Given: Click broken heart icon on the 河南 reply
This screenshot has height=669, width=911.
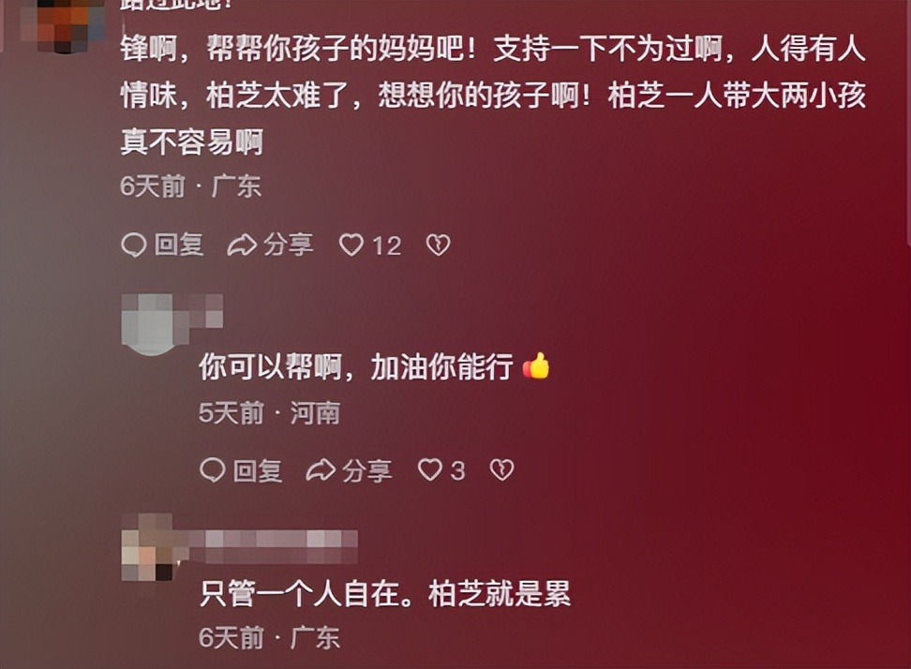Looking at the screenshot, I should coord(502,469).
